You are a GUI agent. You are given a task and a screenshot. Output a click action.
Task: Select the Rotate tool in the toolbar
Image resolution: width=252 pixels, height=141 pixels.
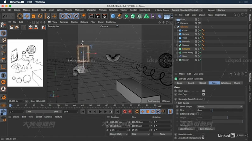click(40, 16)
